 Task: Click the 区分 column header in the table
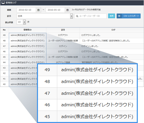coord(63,30)
